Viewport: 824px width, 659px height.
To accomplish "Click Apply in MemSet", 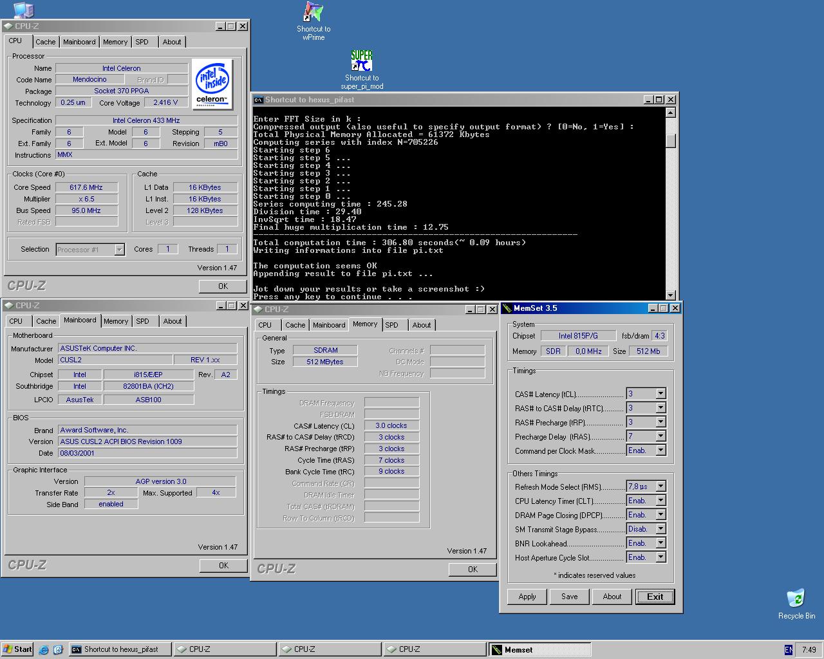I will coord(527,597).
